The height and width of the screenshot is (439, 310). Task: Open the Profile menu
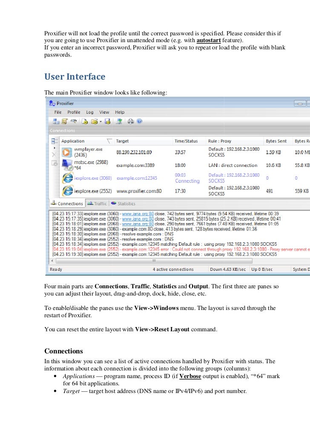click(74, 112)
